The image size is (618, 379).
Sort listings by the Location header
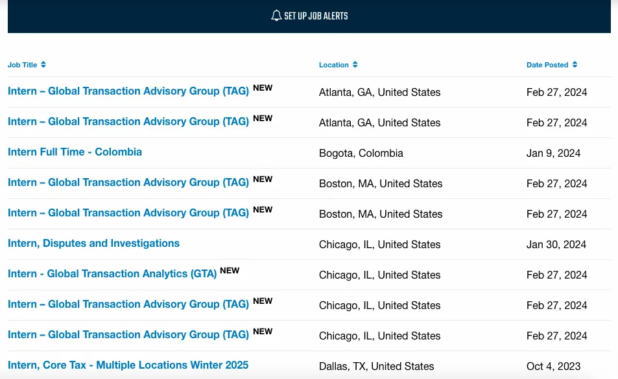click(334, 65)
